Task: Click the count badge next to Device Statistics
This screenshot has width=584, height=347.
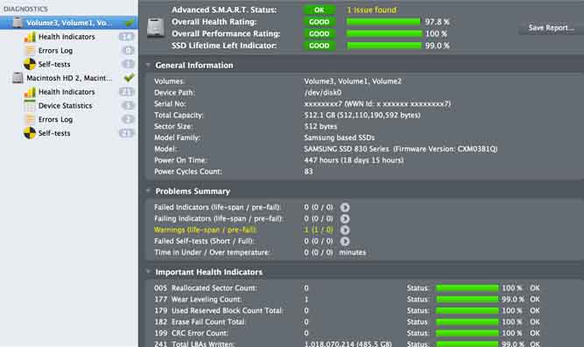Action: click(x=128, y=105)
